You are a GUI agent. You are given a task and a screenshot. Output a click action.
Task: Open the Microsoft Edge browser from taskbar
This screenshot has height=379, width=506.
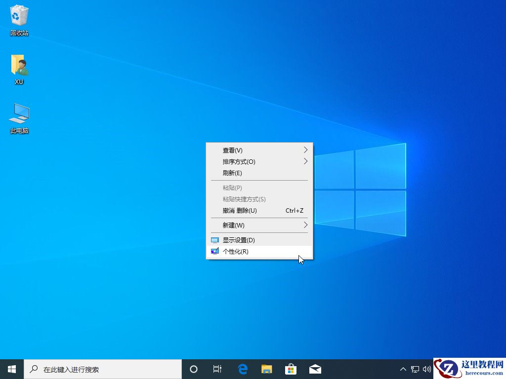click(243, 369)
